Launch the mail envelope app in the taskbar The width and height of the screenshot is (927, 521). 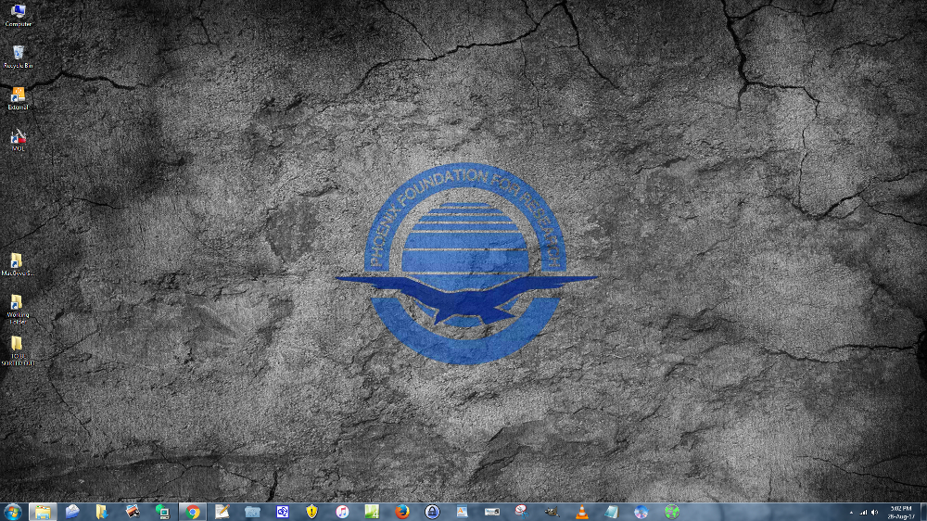tap(72, 512)
